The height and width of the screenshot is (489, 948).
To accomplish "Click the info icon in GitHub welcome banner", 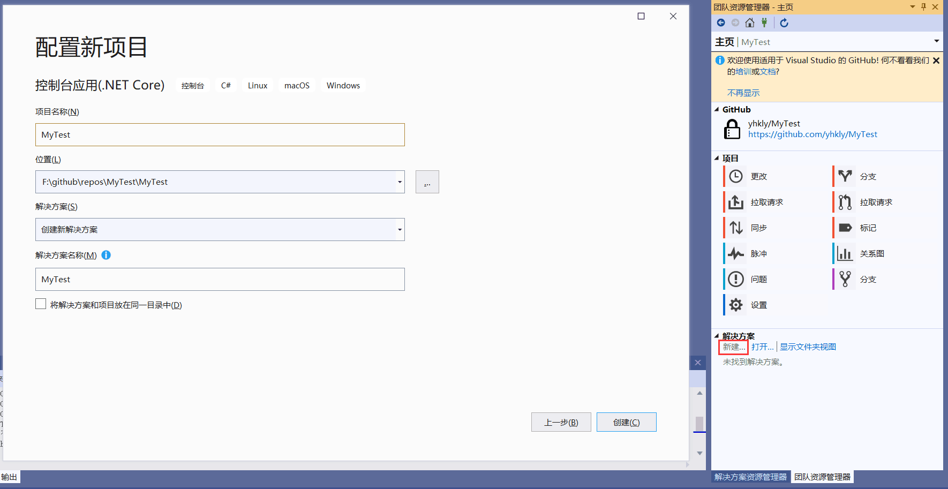I will pyautogui.click(x=720, y=60).
